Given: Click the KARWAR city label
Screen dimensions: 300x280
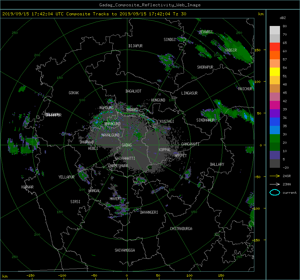Looking at the screenshot, I should pos(27,187).
